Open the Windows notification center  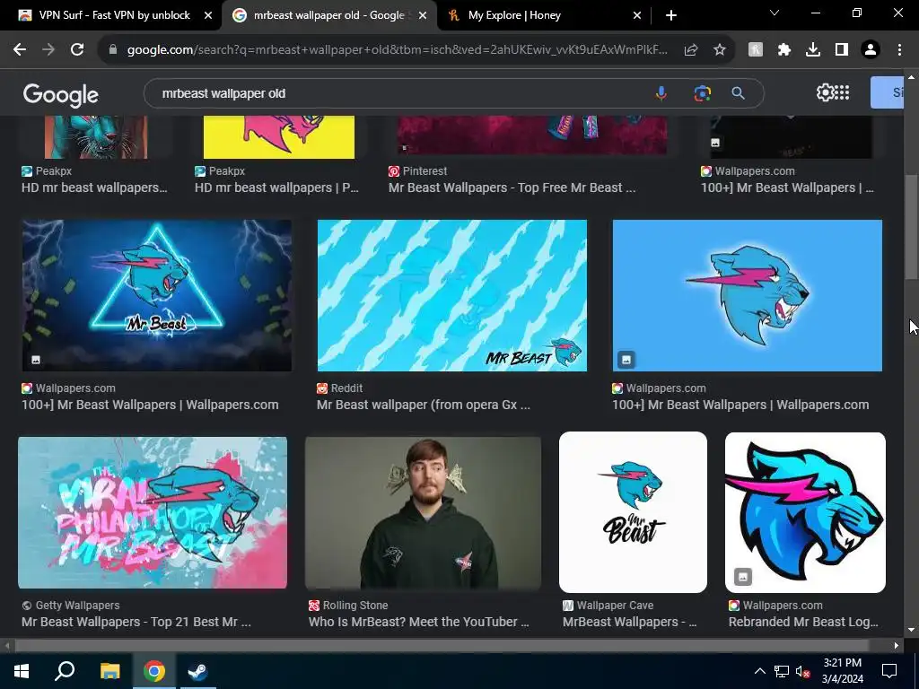889,671
